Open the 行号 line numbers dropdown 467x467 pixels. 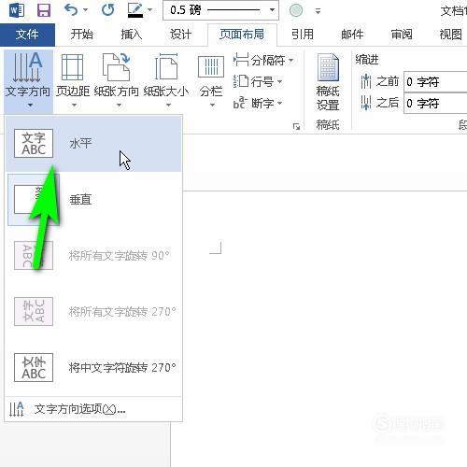tap(258, 81)
